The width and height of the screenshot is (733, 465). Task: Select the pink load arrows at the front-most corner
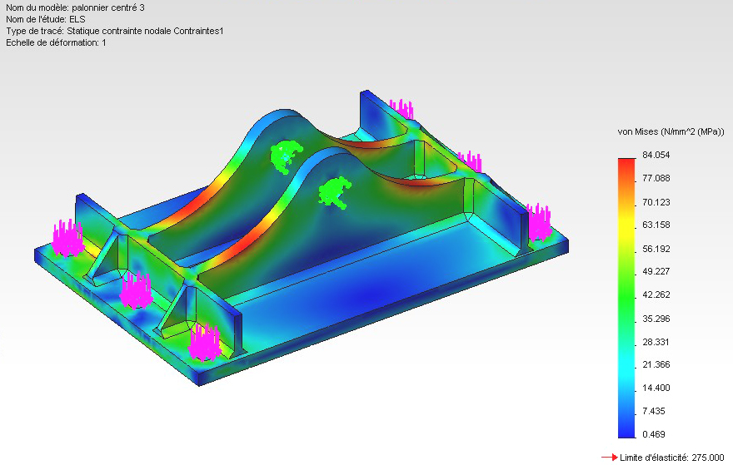pos(204,343)
